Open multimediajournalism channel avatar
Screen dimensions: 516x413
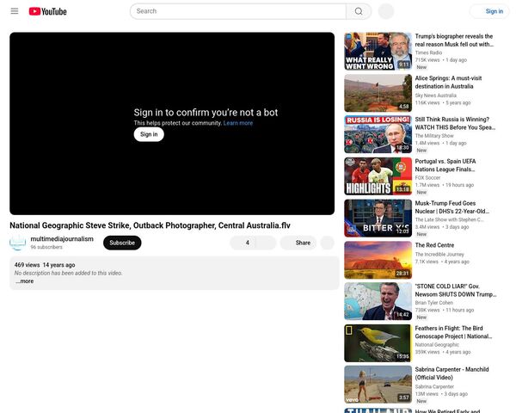[x=18, y=243]
